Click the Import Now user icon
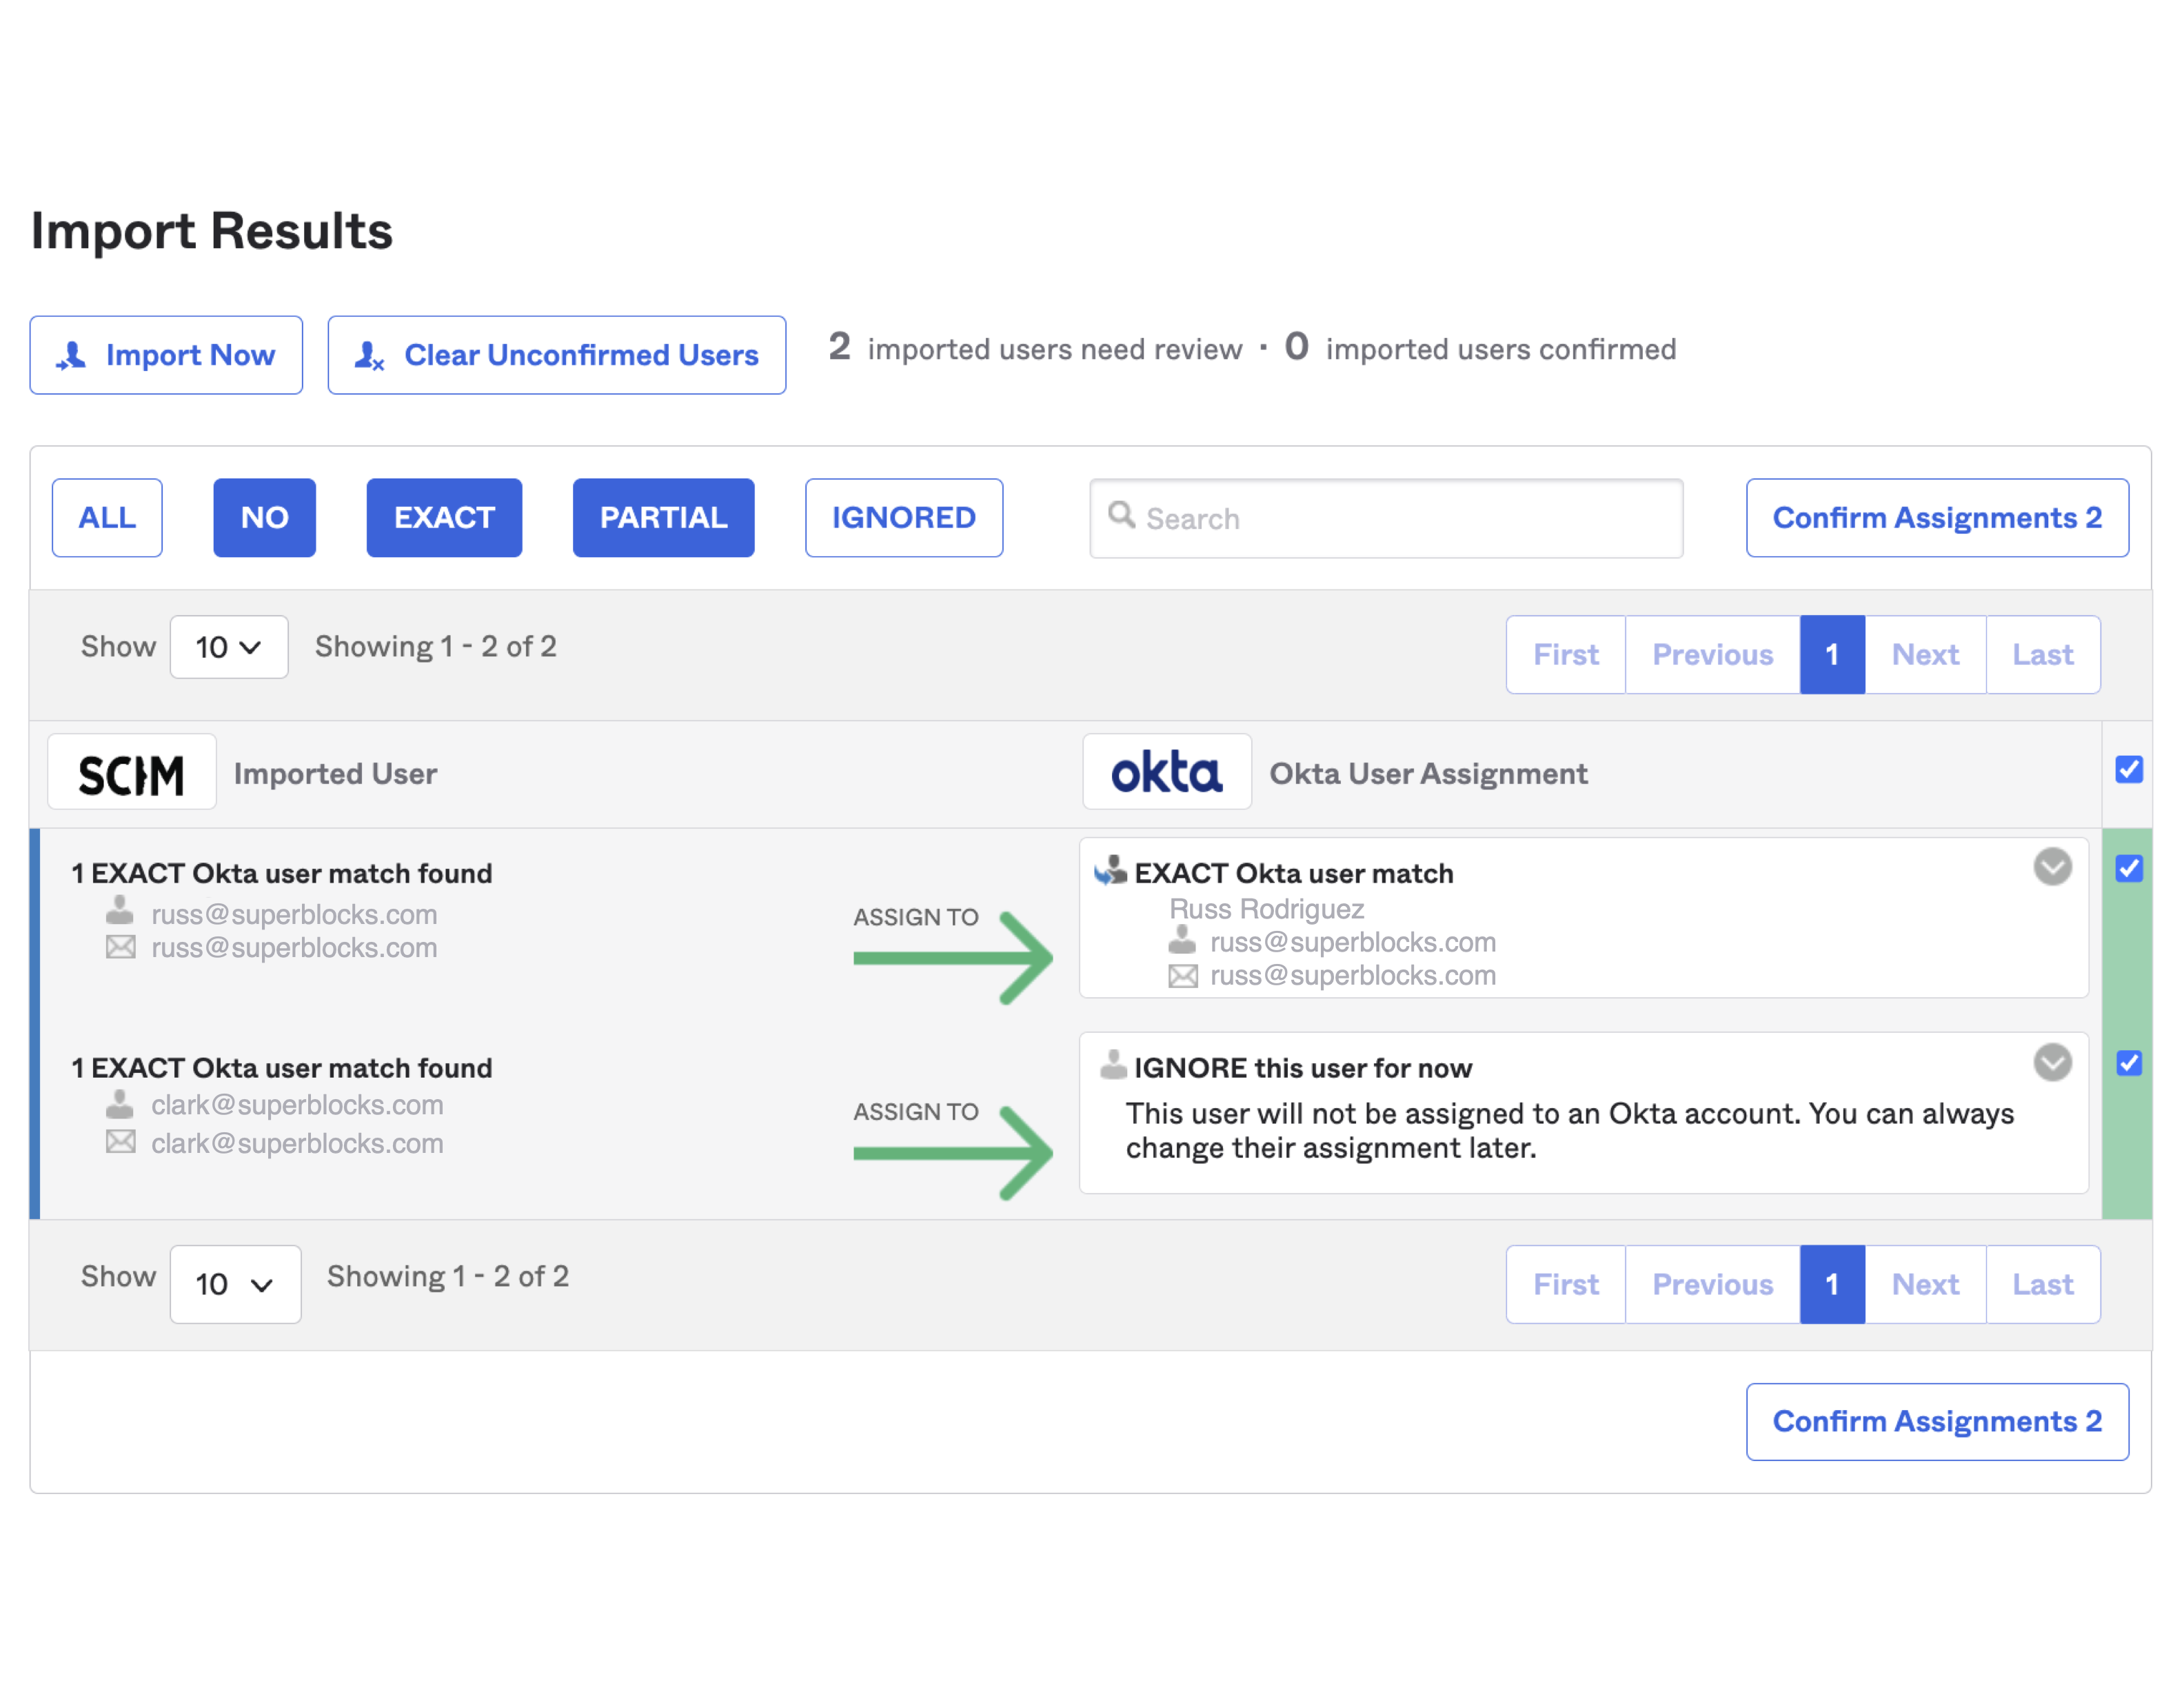Image resolution: width=2184 pixels, height=1688 pixels. coord(71,355)
